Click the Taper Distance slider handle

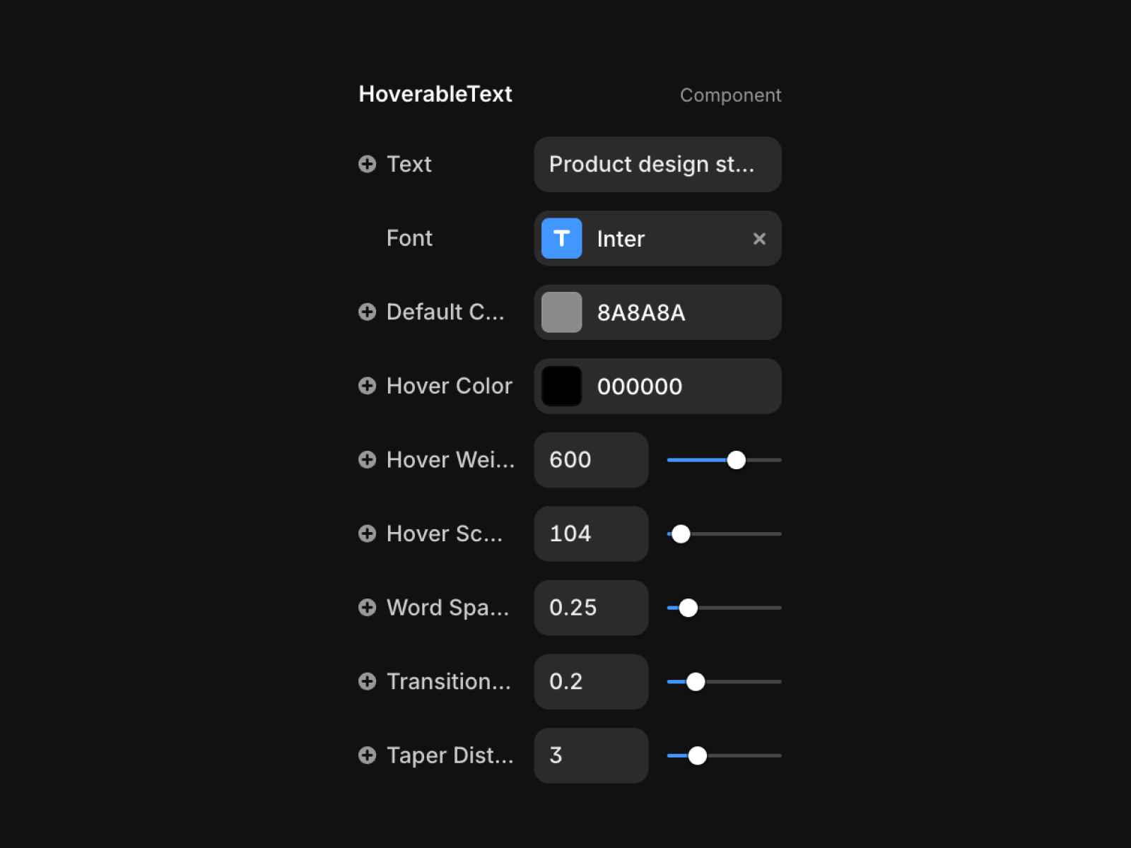[698, 755]
